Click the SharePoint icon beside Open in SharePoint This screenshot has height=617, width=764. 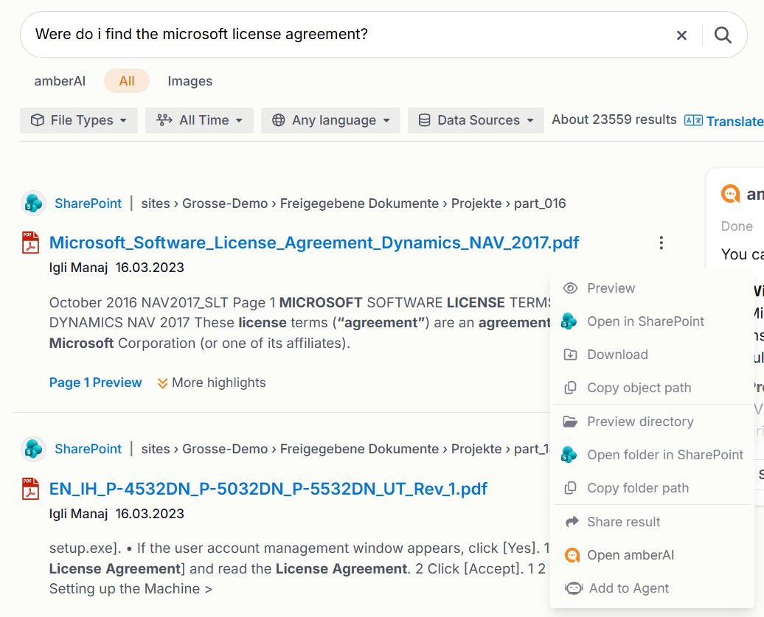pyautogui.click(x=569, y=321)
